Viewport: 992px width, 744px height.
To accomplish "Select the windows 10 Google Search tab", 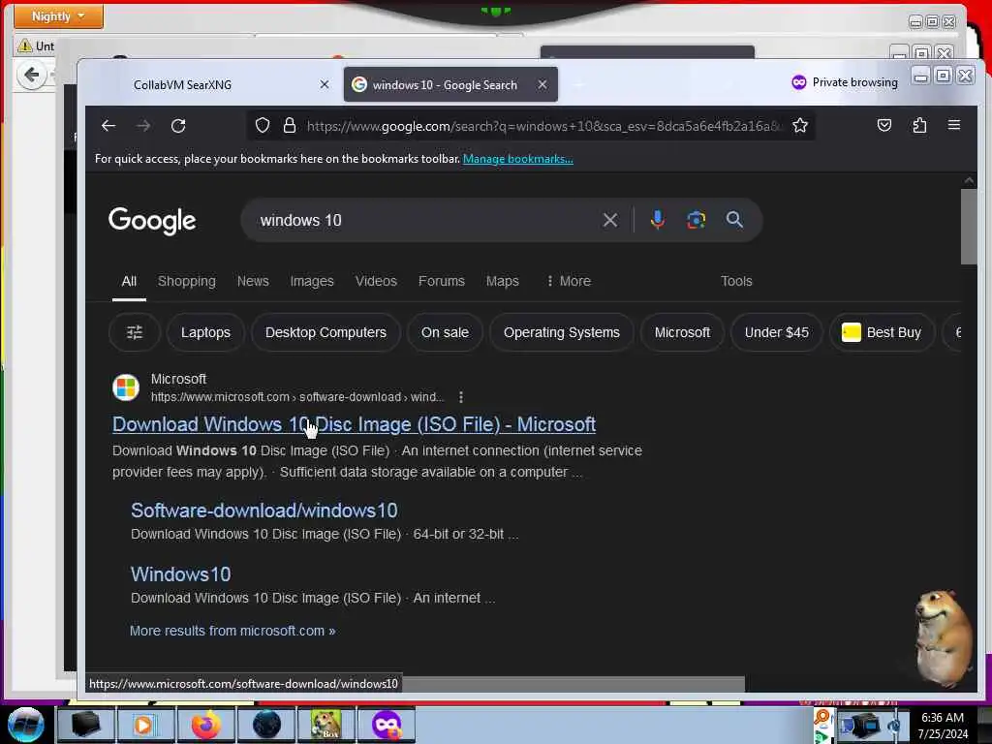I will pyautogui.click(x=450, y=85).
